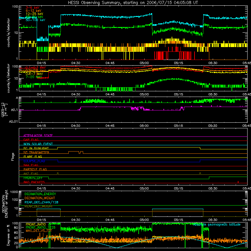
Task: Select the AAZ_FLAG label
Action: (31, 174)
